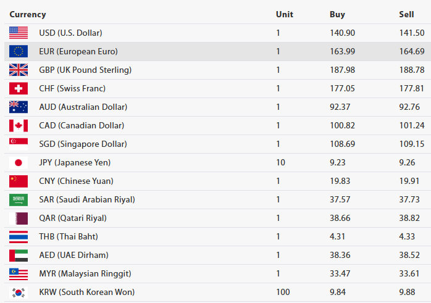Click the United States flag icon
431x303 pixels.
pos(19,33)
